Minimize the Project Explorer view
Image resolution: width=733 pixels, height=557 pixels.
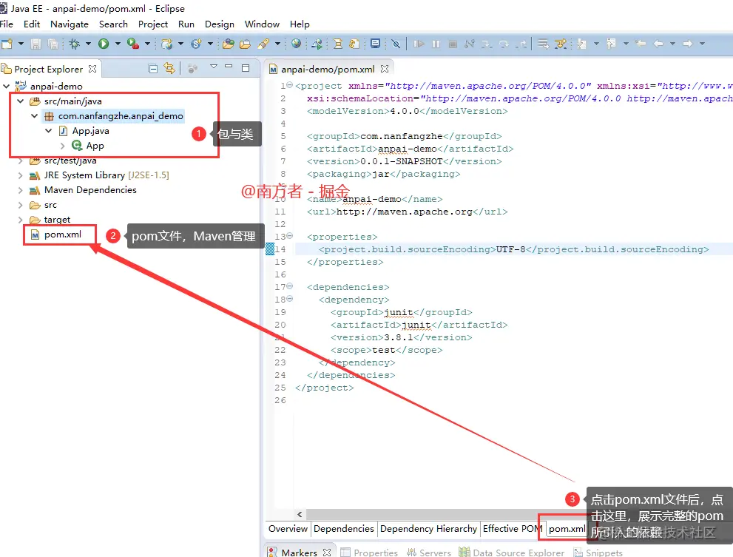[229, 67]
